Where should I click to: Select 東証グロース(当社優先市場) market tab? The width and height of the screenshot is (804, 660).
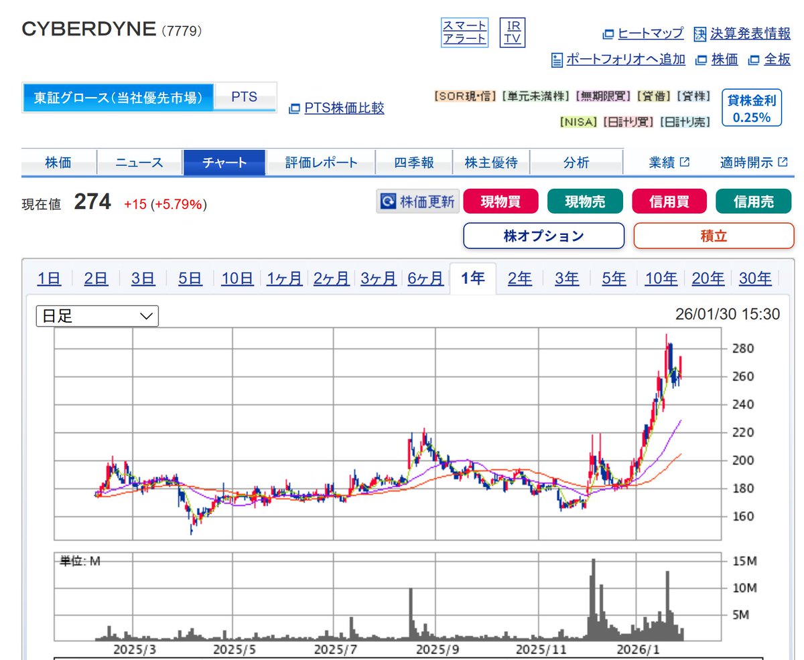pos(118,98)
